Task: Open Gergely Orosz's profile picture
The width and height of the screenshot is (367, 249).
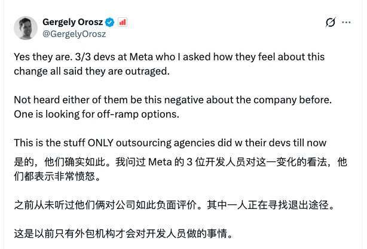Action: [26, 28]
